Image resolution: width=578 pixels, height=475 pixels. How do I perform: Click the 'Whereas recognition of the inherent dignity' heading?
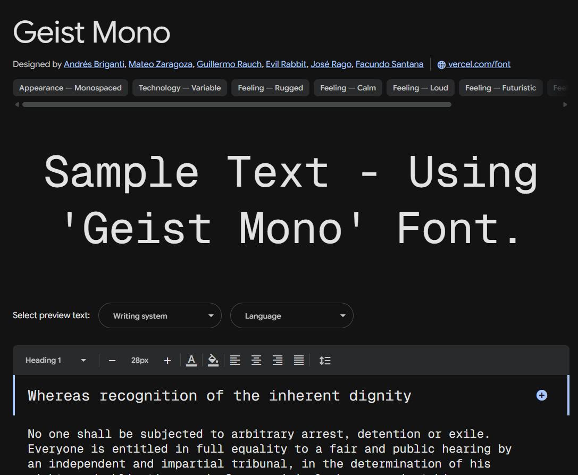click(219, 396)
